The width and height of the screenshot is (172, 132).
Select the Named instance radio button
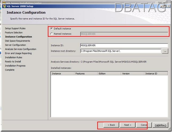pyautogui.click(x=52, y=34)
